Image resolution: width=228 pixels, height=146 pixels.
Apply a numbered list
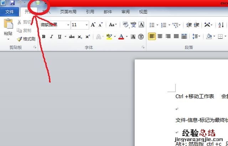point(164,25)
